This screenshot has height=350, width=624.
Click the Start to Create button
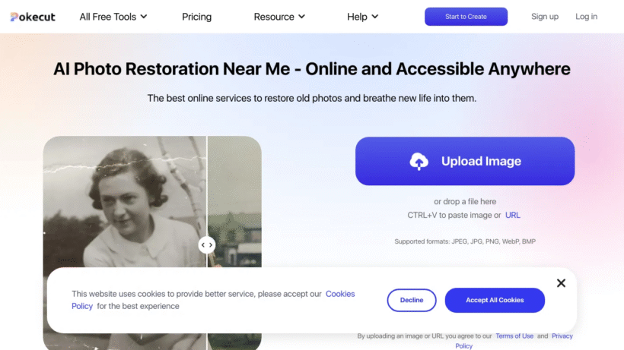(466, 17)
